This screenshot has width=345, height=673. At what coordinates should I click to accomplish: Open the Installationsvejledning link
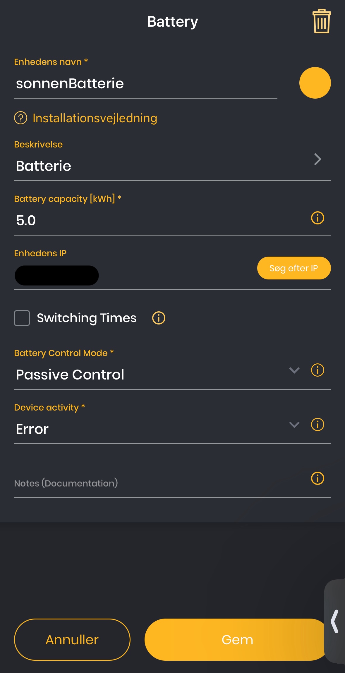click(x=95, y=118)
